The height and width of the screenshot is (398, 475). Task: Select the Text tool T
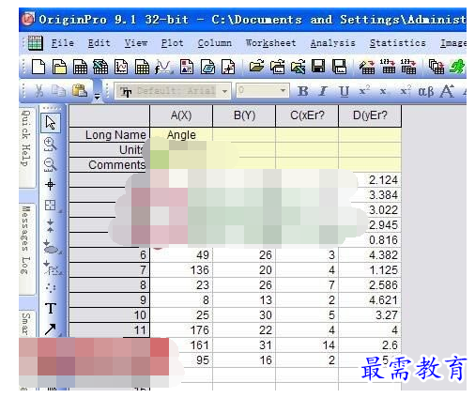51,309
